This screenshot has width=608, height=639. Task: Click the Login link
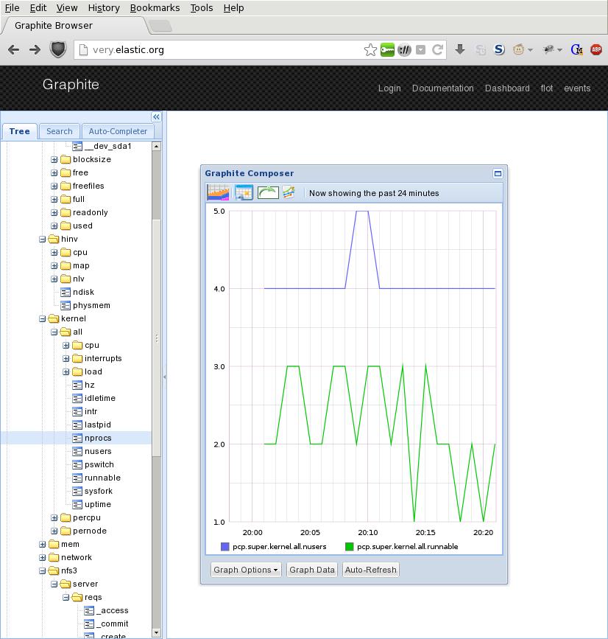click(389, 88)
